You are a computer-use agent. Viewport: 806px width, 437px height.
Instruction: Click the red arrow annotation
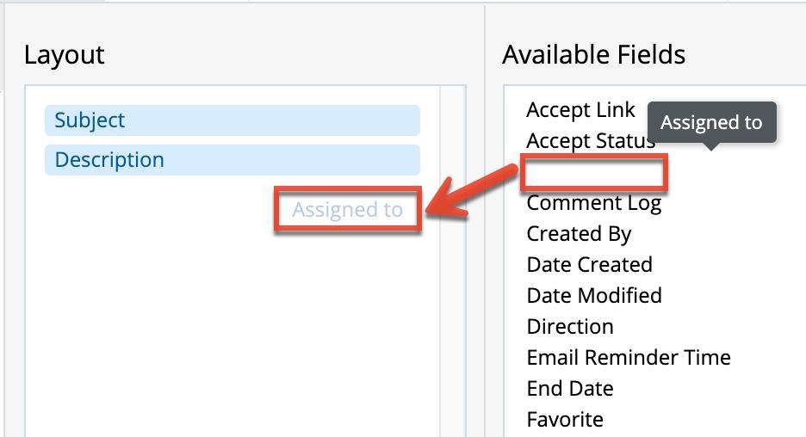(474, 193)
